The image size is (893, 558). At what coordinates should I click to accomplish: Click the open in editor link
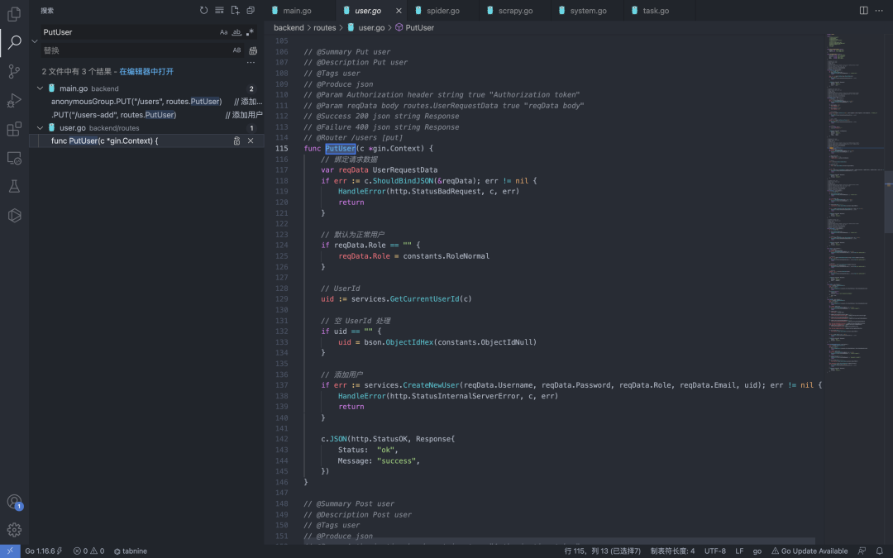(x=146, y=72)
